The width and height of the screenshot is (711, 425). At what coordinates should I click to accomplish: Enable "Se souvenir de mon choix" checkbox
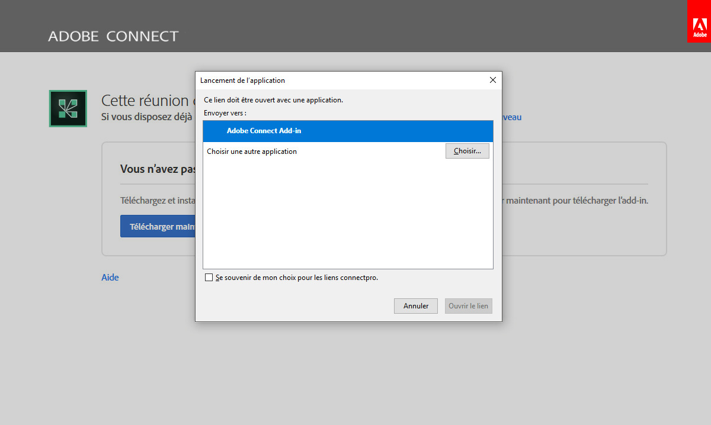[209, 277]
